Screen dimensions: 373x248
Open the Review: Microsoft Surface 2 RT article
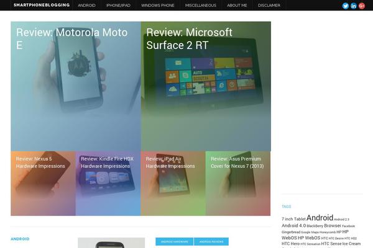206,86
